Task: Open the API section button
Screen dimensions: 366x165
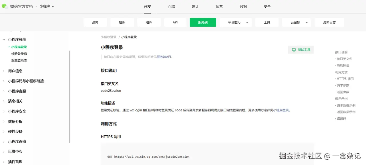Action: click(x=175, y=22)
